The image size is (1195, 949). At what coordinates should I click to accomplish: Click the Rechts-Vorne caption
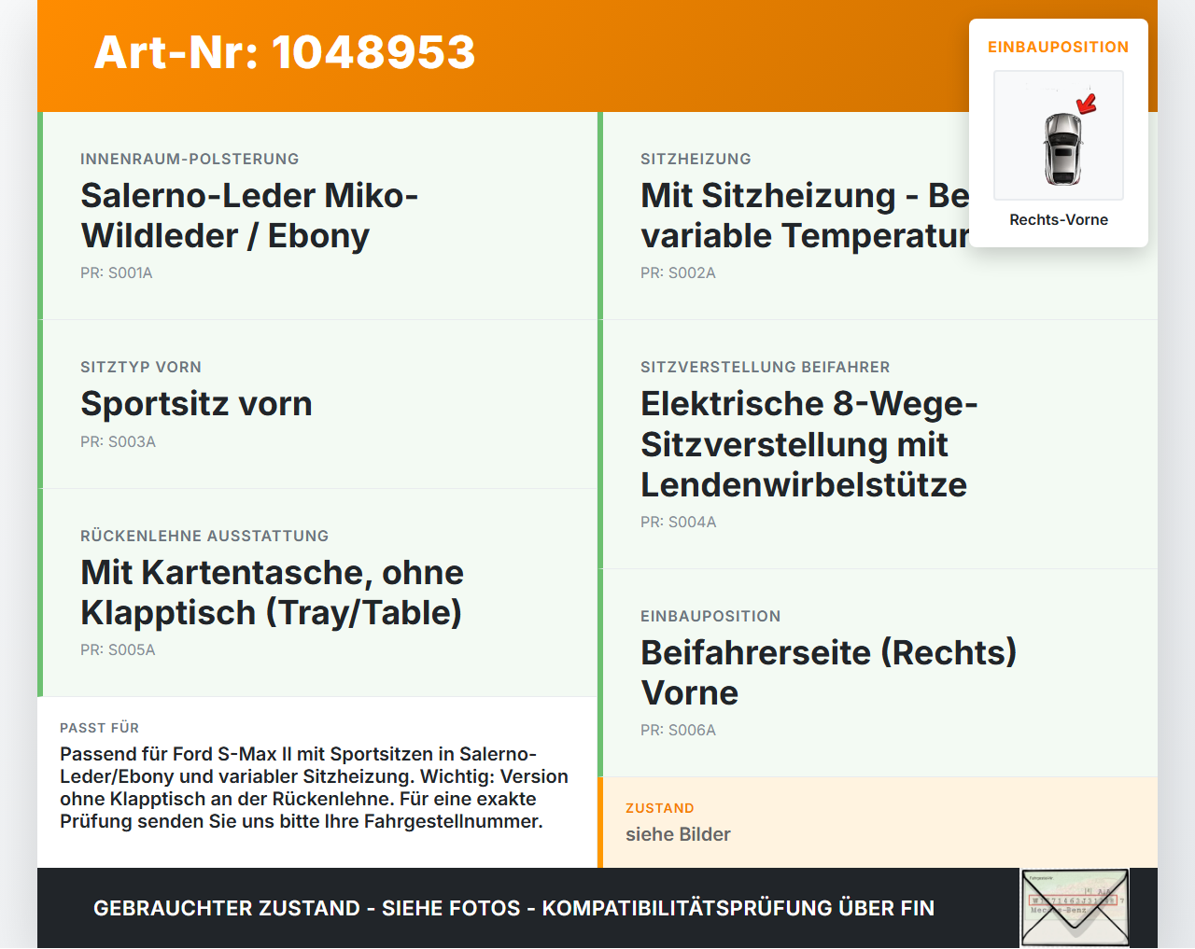[1059, 220]
